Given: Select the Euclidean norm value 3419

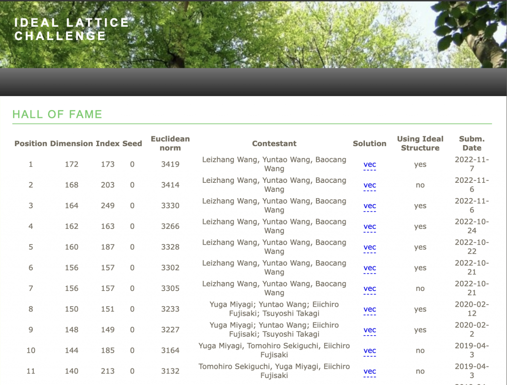Looking at the screenshot, I should (170, 165).
